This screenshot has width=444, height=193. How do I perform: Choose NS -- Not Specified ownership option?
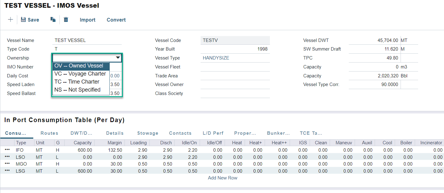pyautogui.click(x=80, y=90)
